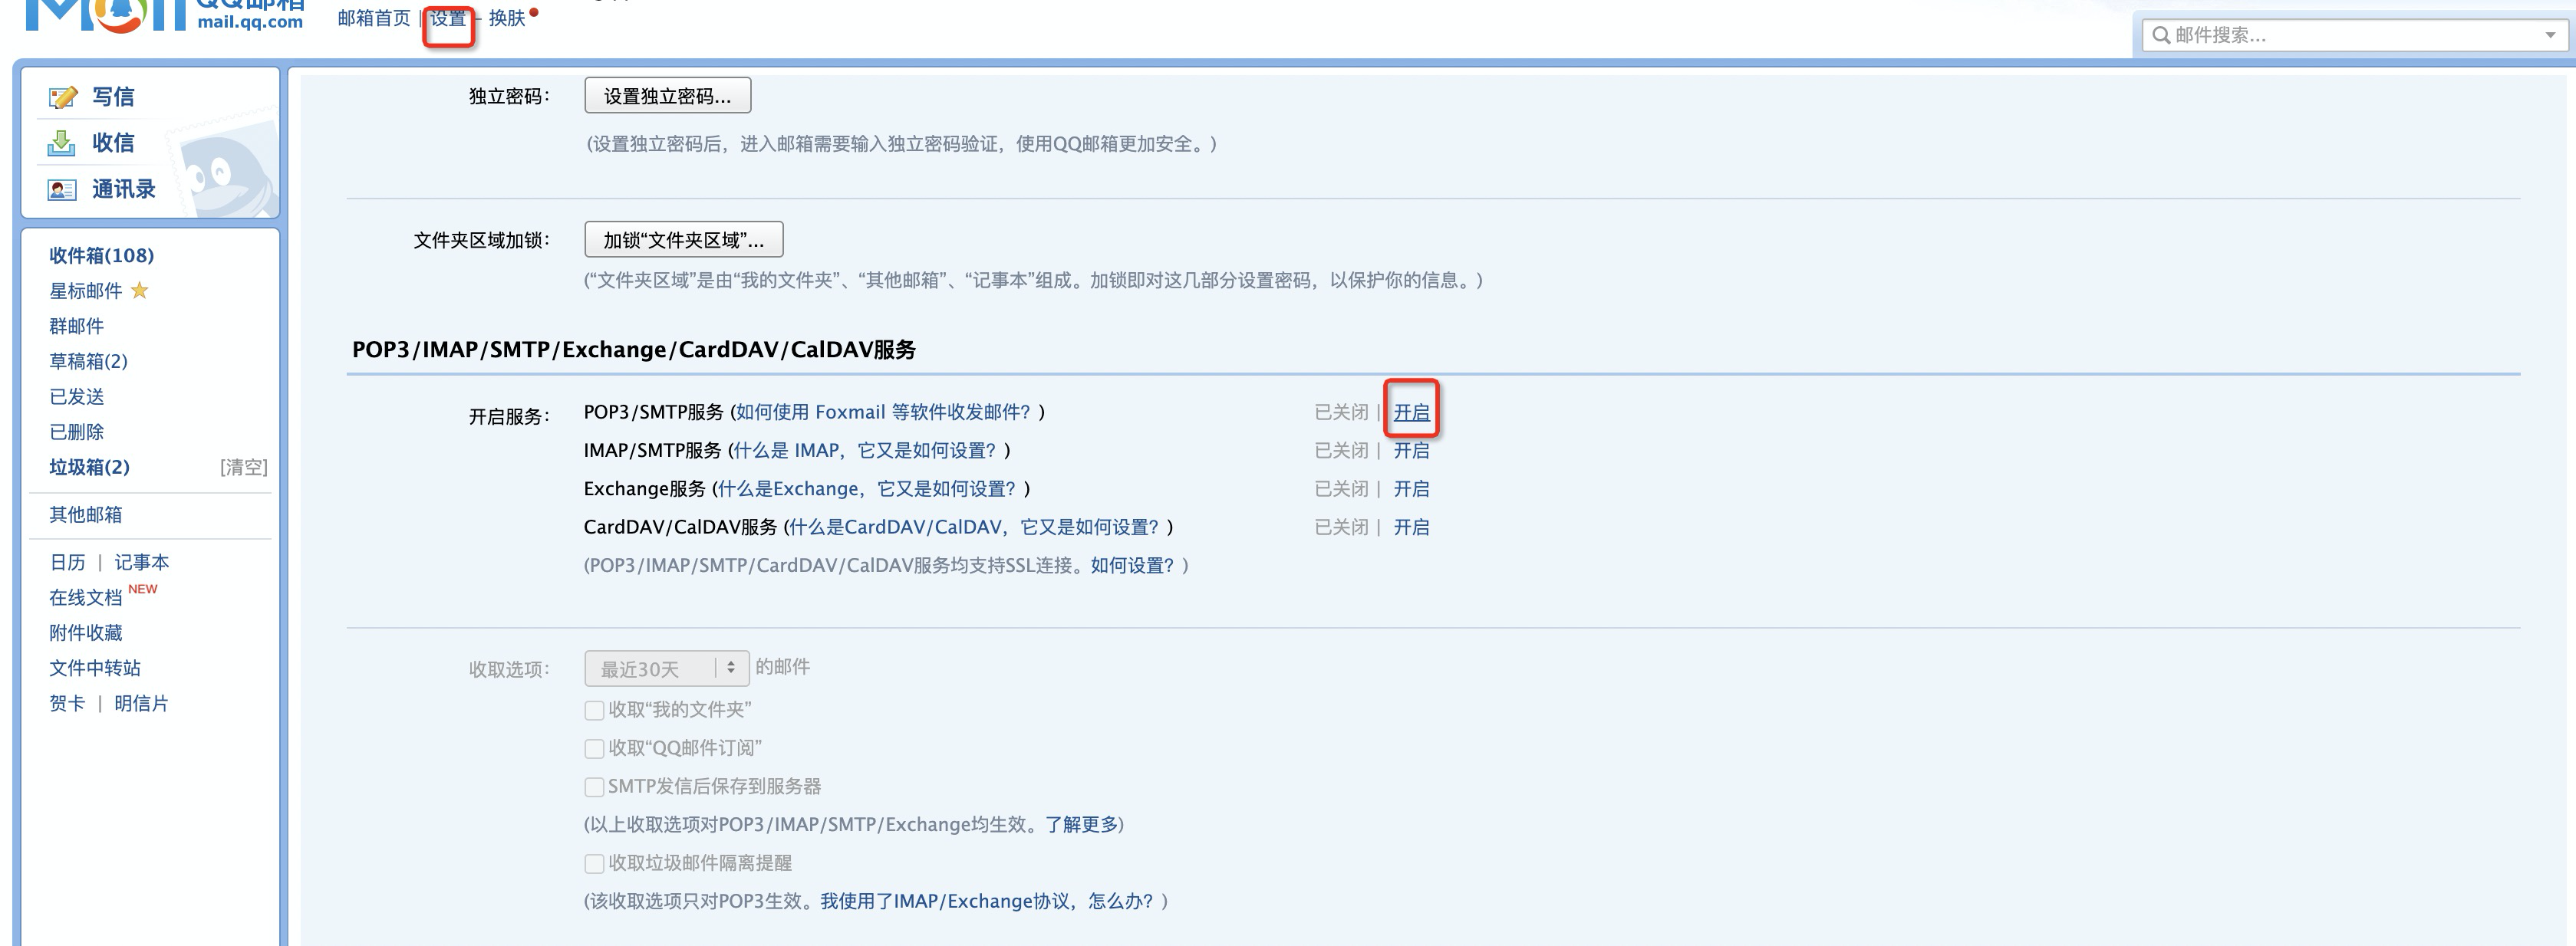Open the 收件箱(108) folder
The width and height of the screenshot is (2576, 946).
pyautogui.click(x=102, y=256)
